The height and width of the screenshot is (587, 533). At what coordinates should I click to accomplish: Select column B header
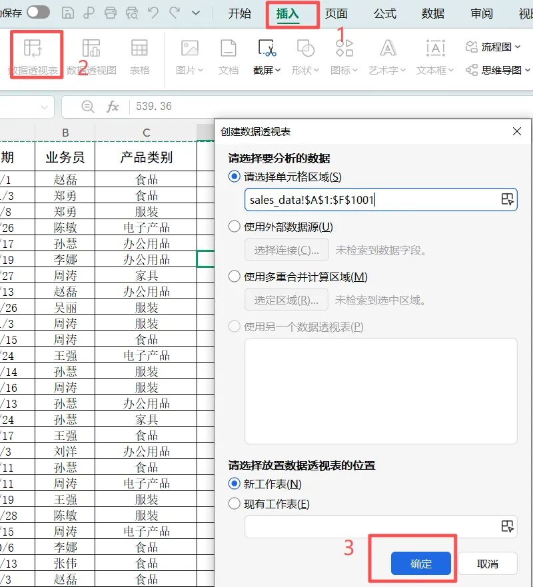pyautogui.click(x=65, y=133)
